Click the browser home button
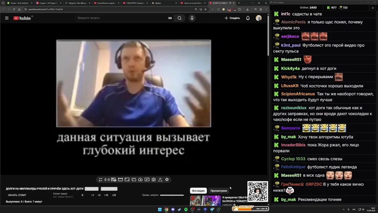 (x=19, y=9)
